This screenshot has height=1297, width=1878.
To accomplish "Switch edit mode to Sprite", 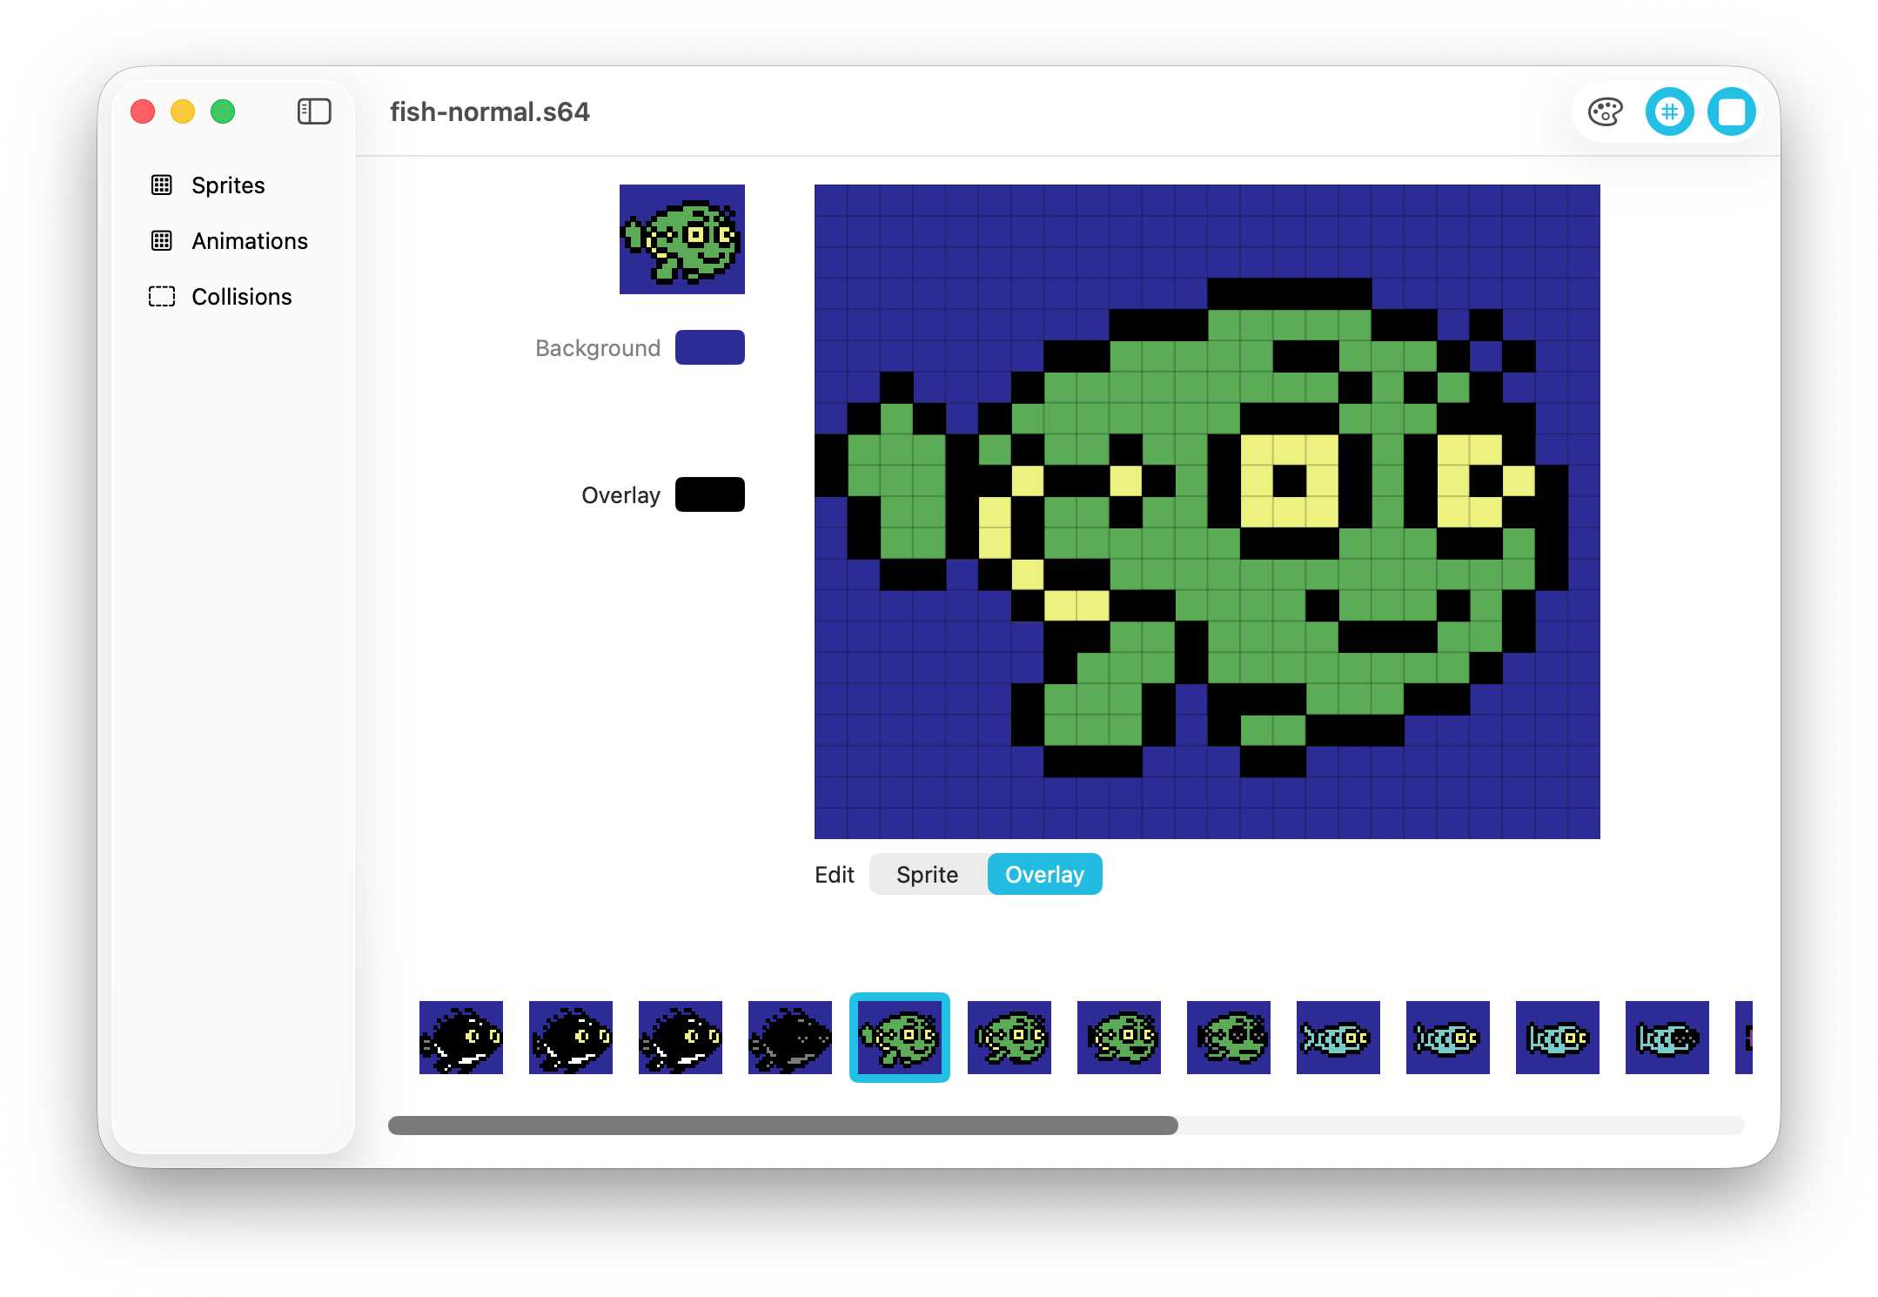I will coord(927,874).
